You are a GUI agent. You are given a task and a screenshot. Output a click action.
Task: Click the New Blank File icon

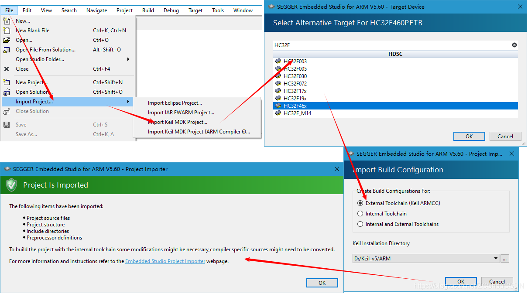click(x=7, y=31)
